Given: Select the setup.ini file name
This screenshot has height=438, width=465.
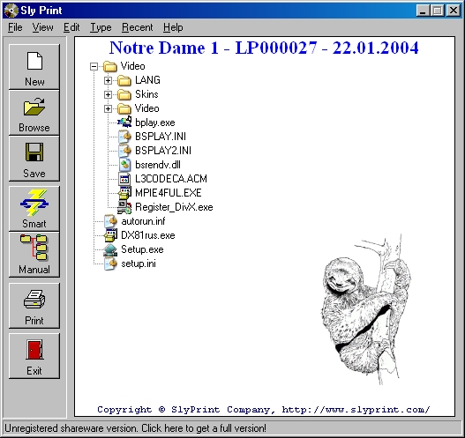Looking at the screenshot, I should (139, 264).
